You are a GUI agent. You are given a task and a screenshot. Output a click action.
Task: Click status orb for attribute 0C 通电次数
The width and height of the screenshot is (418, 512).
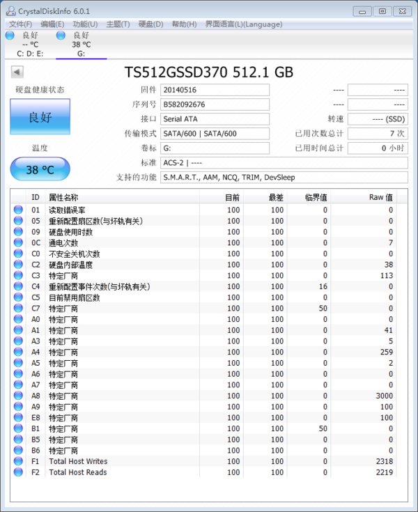[x=18, y=242]
